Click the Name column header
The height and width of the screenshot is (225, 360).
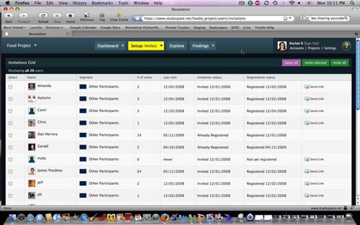31,78
